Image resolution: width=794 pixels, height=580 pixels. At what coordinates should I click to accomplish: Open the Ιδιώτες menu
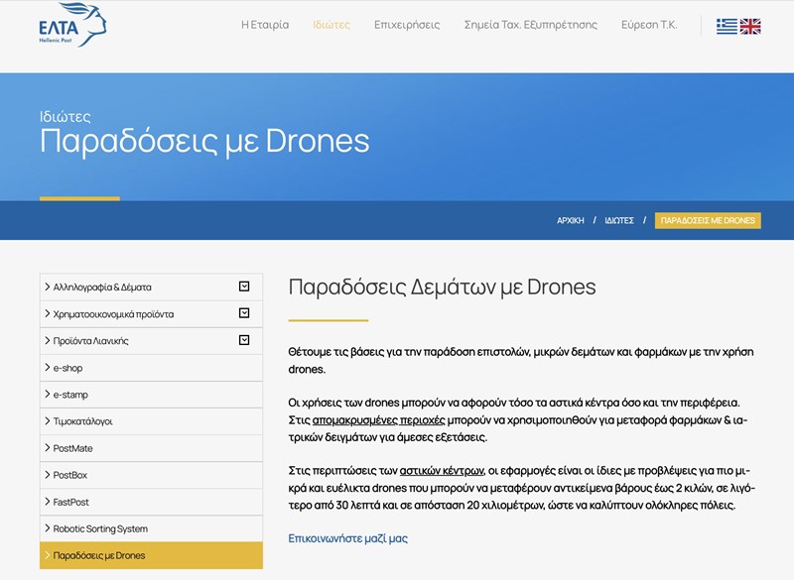click(331, 25)
